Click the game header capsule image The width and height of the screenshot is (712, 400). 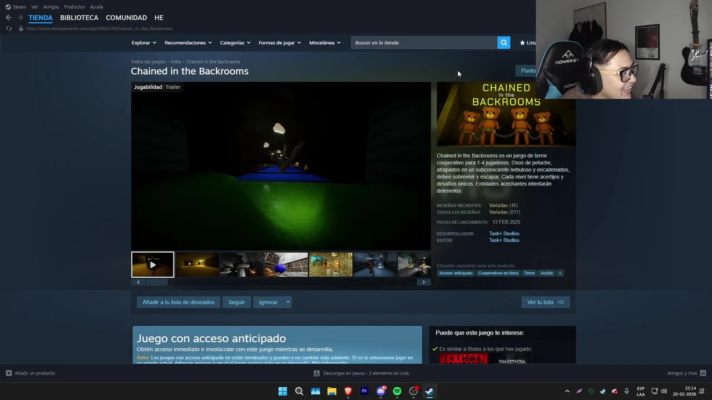click(x=506, y=114)
